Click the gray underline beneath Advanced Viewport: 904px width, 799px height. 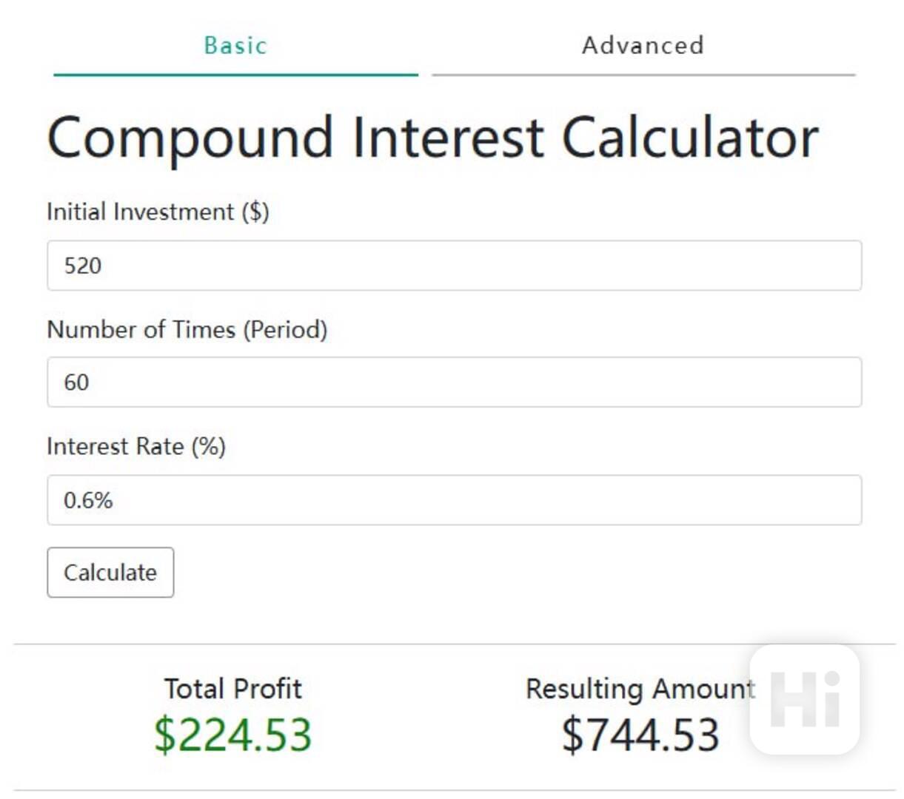(x=643, y=75)
